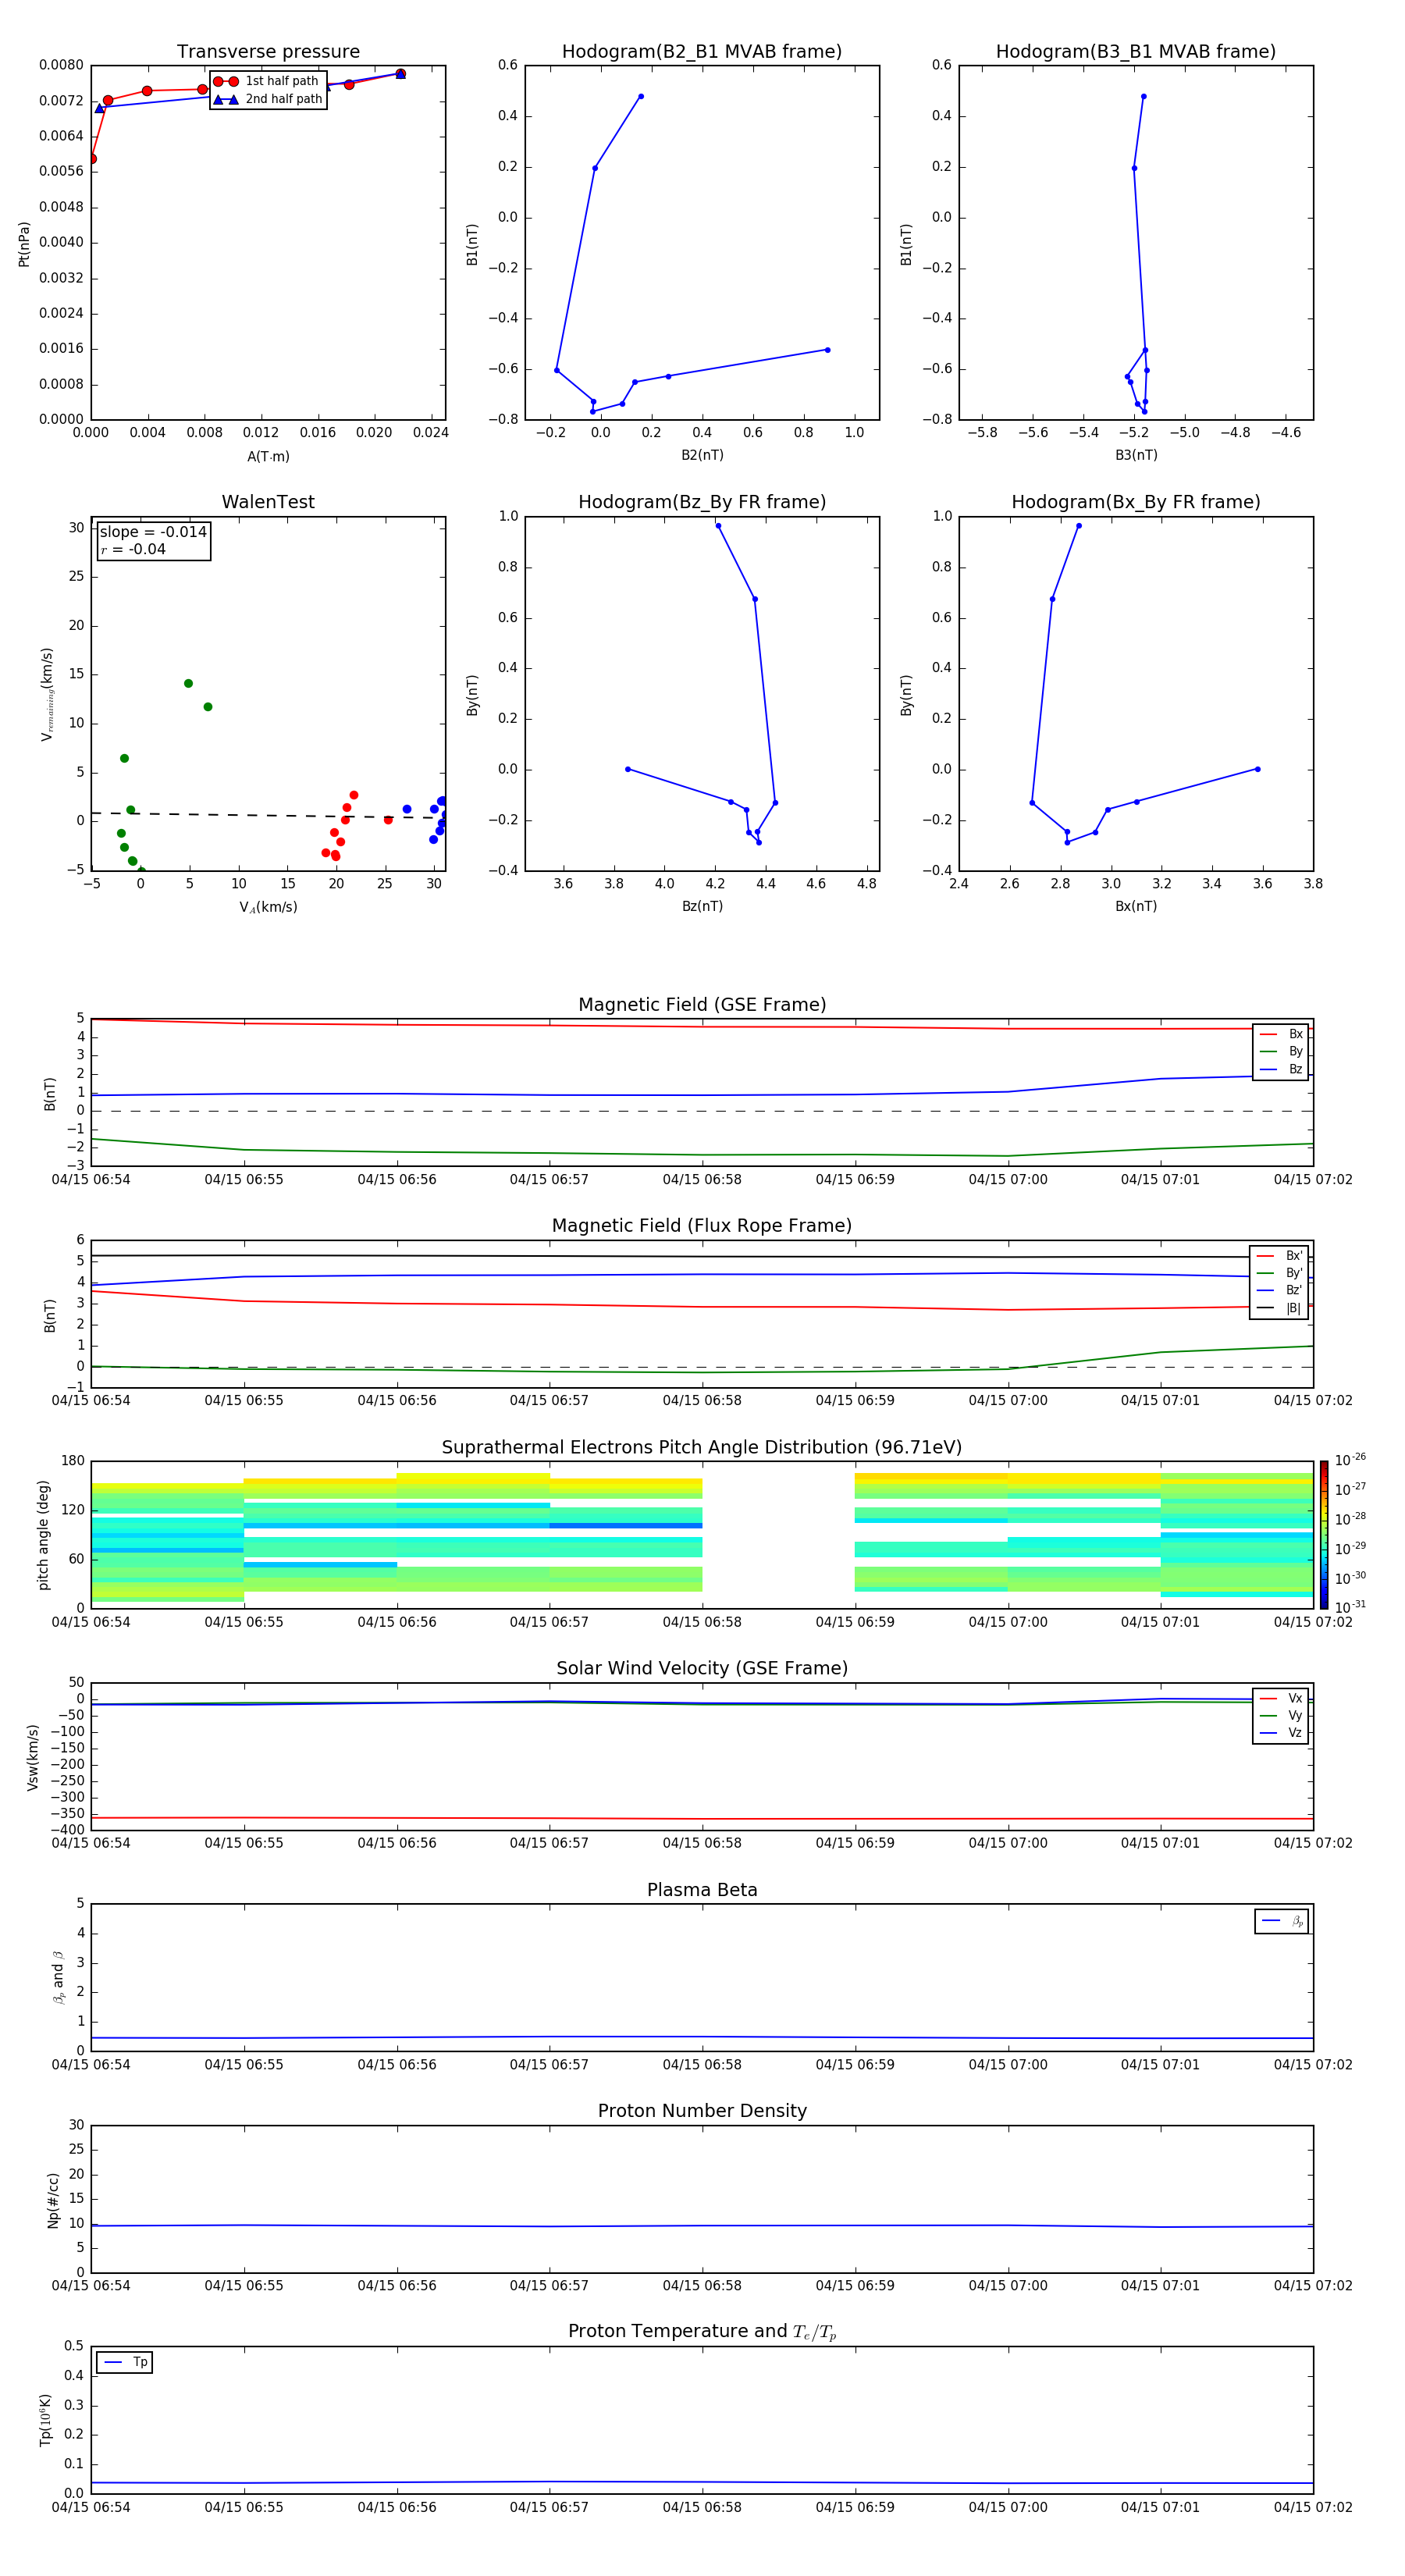Click the "Np(#/cc)" y-axis label

coord(53,2200)
